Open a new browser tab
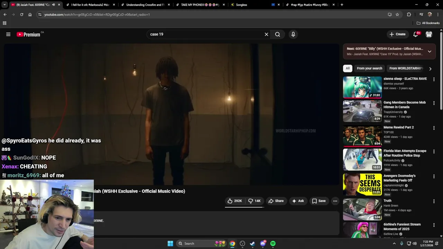443x249 pixels. point(342,5)
